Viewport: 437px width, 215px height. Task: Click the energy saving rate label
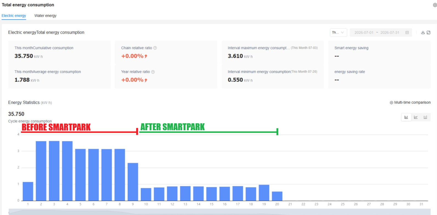tap(350, 72)
